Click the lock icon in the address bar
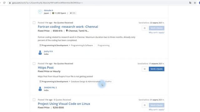Viewport: 200px width, 112px height. click(10, 3)
